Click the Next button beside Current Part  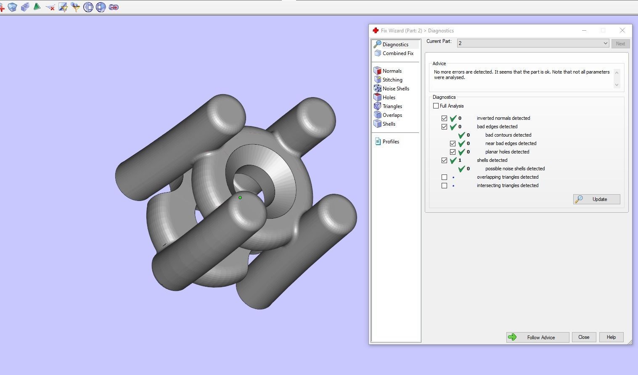pyautogui.click(x=620, y=44)
